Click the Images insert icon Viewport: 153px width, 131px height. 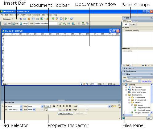[42, 19]
